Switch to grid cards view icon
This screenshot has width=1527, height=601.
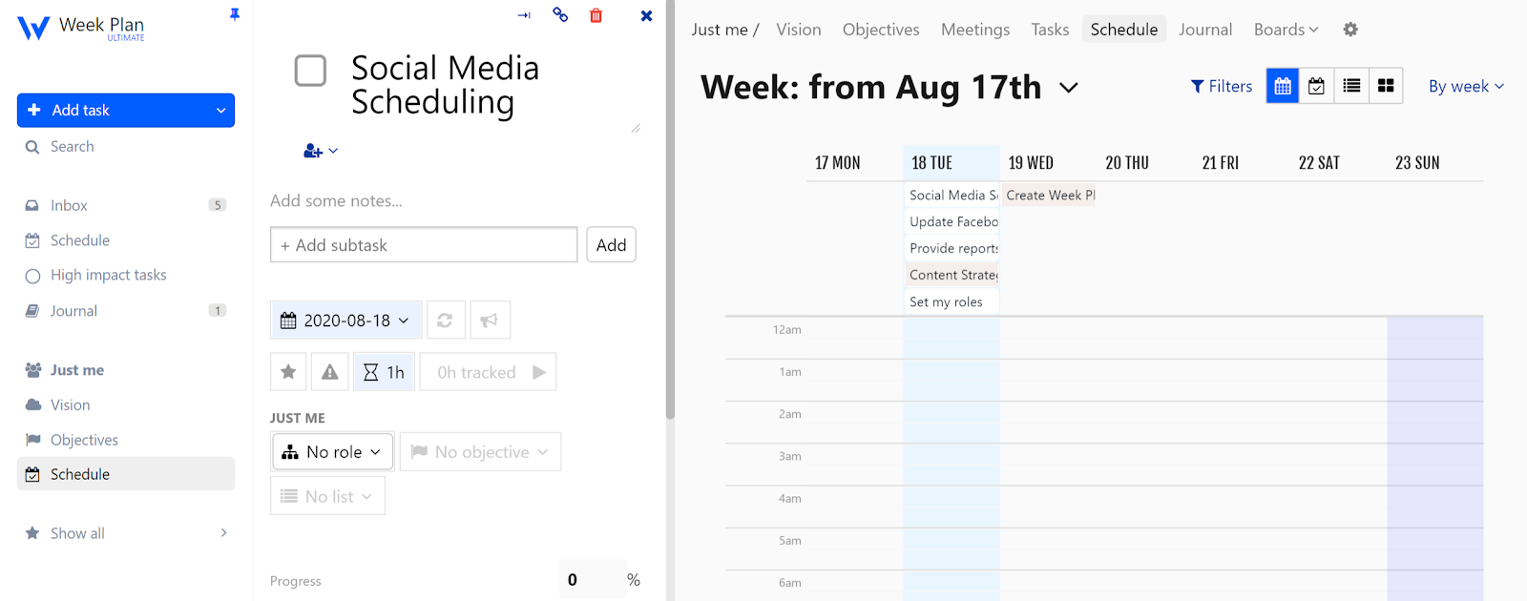point(1386,86)
